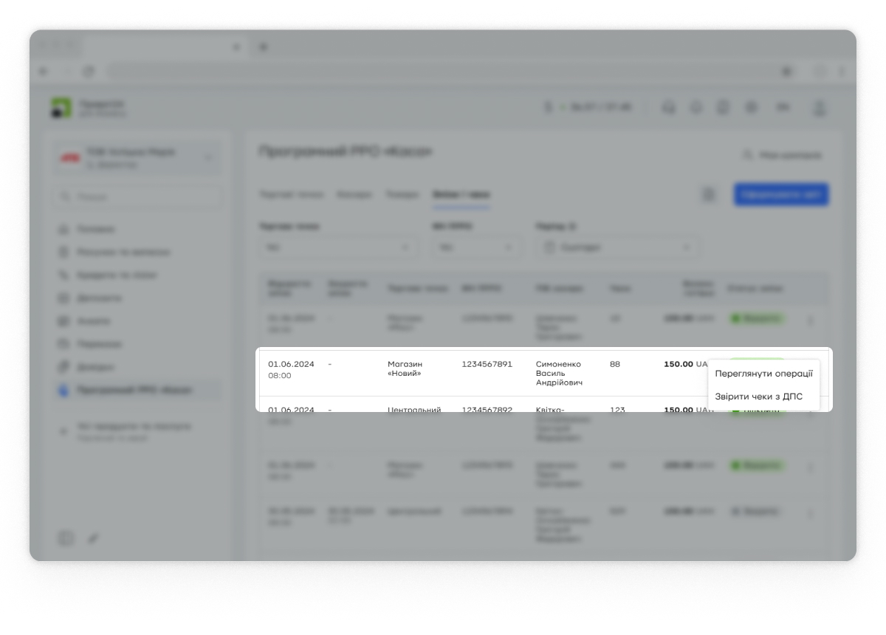Open the "Торгова точка" filter dropdown

pyautogui.click(x=338, y=248)
